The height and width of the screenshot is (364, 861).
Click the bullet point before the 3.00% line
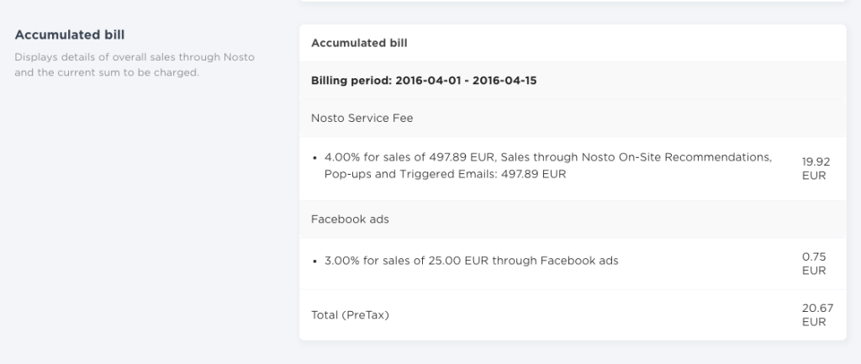pos(314,261)
